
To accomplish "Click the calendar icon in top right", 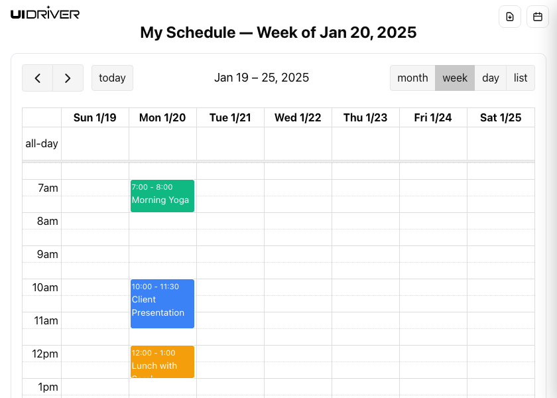I will [538, 17].
